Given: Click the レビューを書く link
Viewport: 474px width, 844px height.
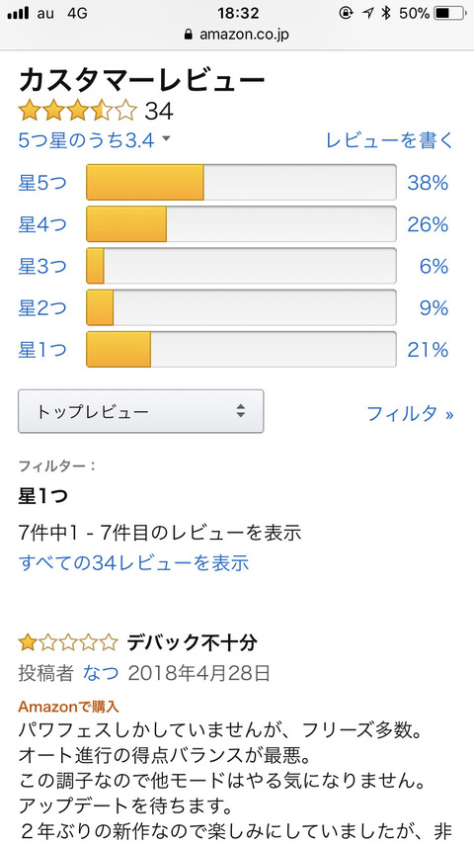Looking at the screenshot, I should point(390,140).
